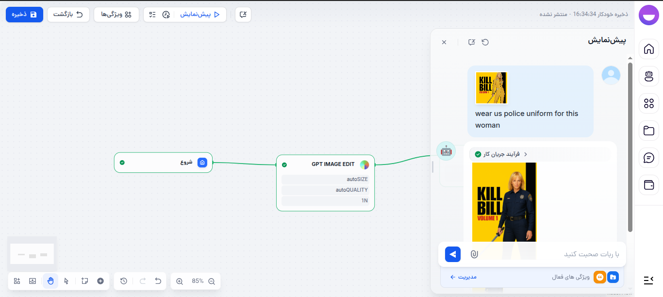Open the robot page in sidebar
The width and height of the screenshot is (663, 297).
coord(649,76)
